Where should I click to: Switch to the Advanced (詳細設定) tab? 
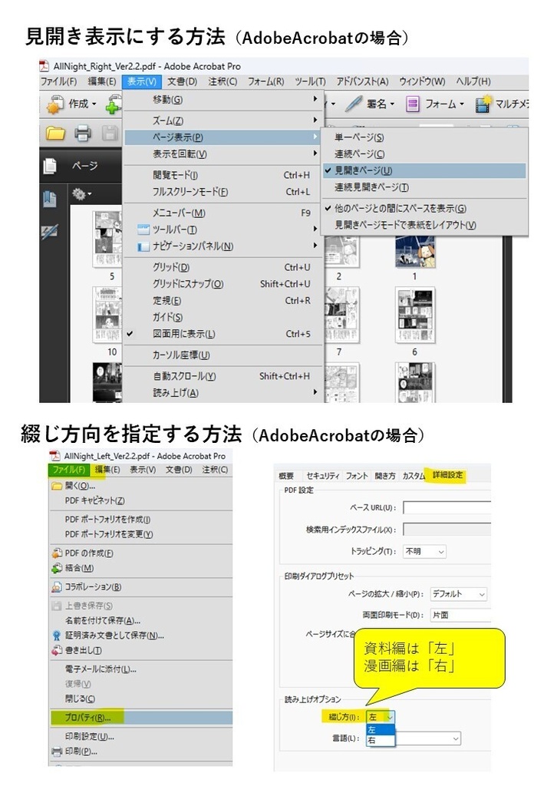click(x=447, y=475)
